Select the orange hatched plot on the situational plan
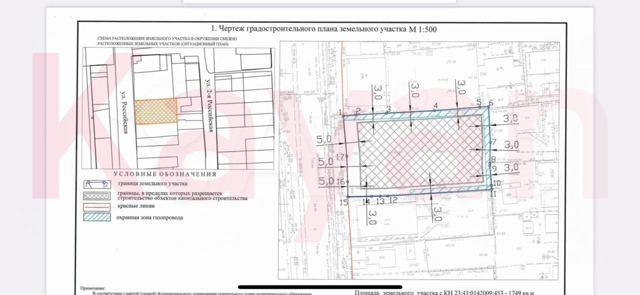The image size is (640, 295). tap(156, 111)
